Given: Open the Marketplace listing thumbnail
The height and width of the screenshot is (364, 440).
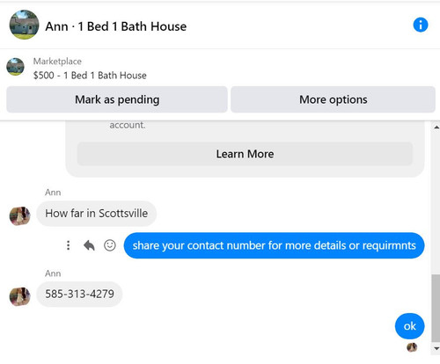Looking at the screenshot, I should coord(15,67).
